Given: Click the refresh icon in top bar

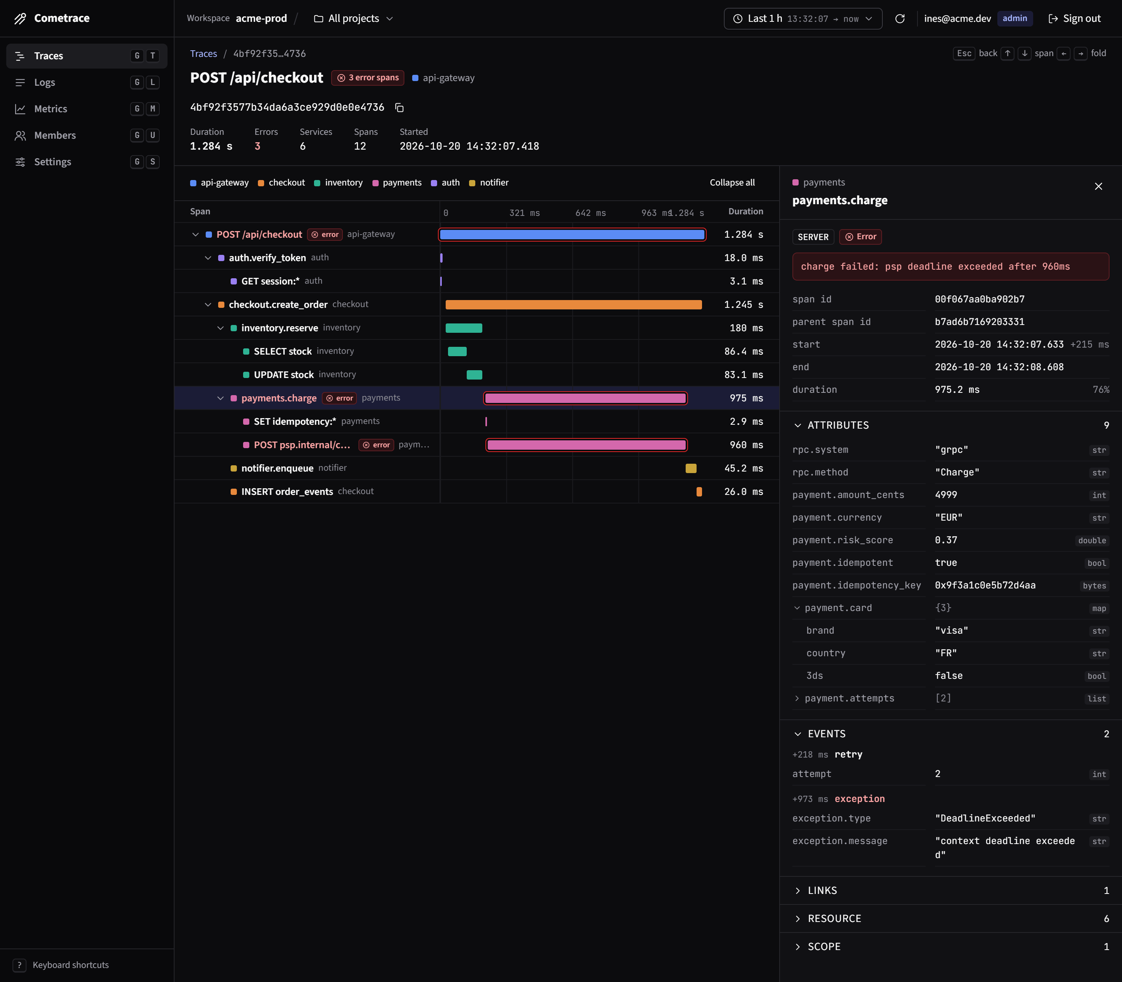Looking at the screenshot, I should pos(900,19).
